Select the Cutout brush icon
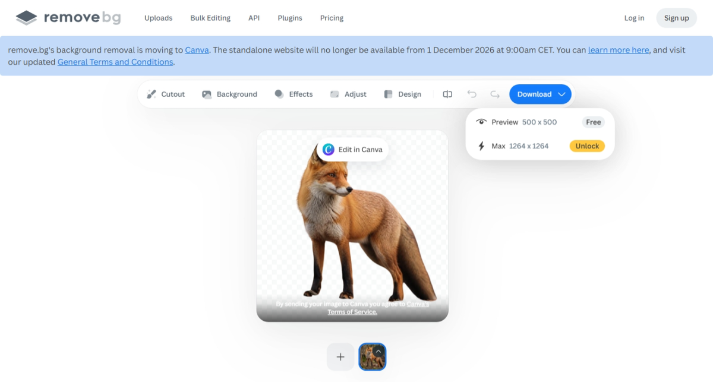The height and width of the screenshot is (382, 713). (152, 94)
